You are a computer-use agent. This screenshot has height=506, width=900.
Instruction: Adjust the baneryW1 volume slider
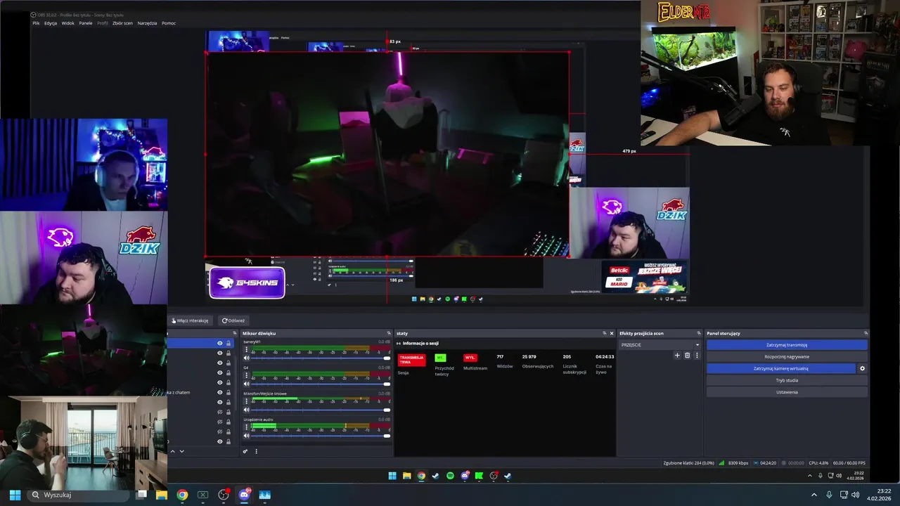pyautogui.click(x=321, y=358)
